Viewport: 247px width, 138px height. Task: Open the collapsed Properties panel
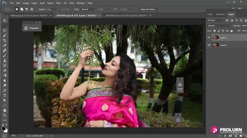click(32, 28)
